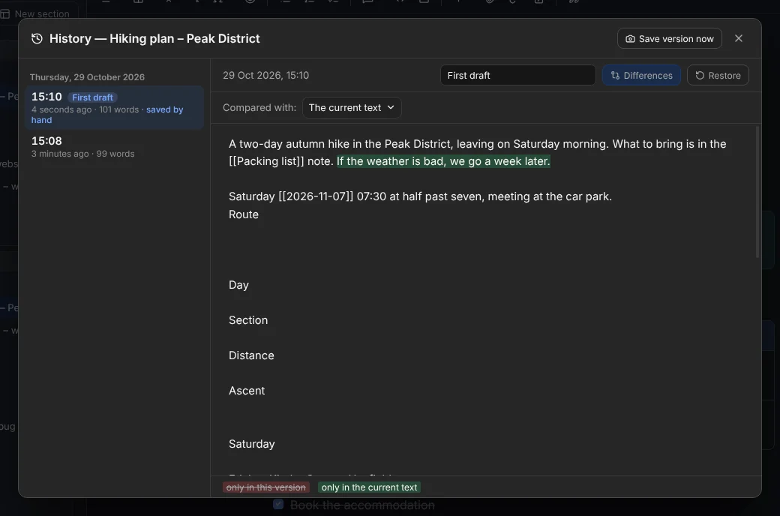
Task: Click the "Section" line in the diff
Action: [x=248, y=320]
